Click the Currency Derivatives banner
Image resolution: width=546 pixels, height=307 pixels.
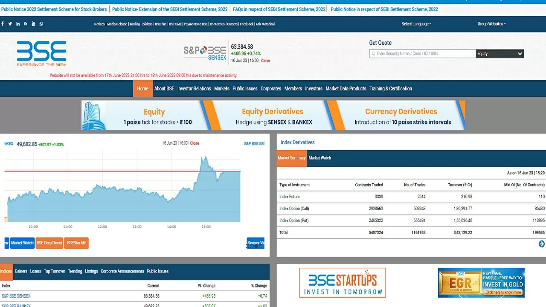(401, 116)
